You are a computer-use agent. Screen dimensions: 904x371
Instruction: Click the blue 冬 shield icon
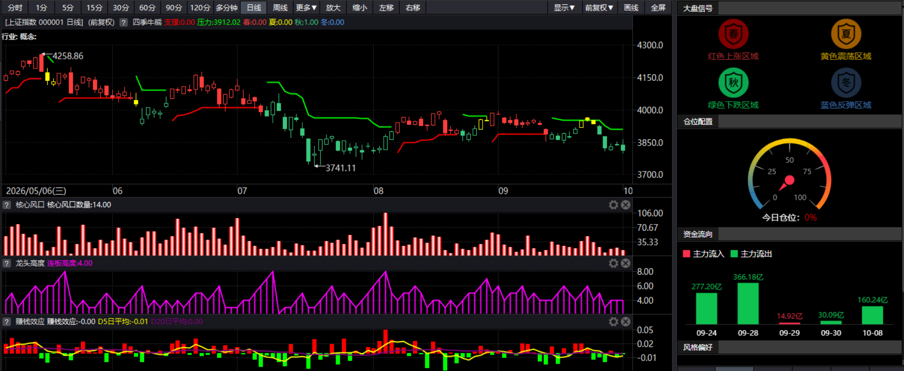pyautogui.click(x=846, y=83)
